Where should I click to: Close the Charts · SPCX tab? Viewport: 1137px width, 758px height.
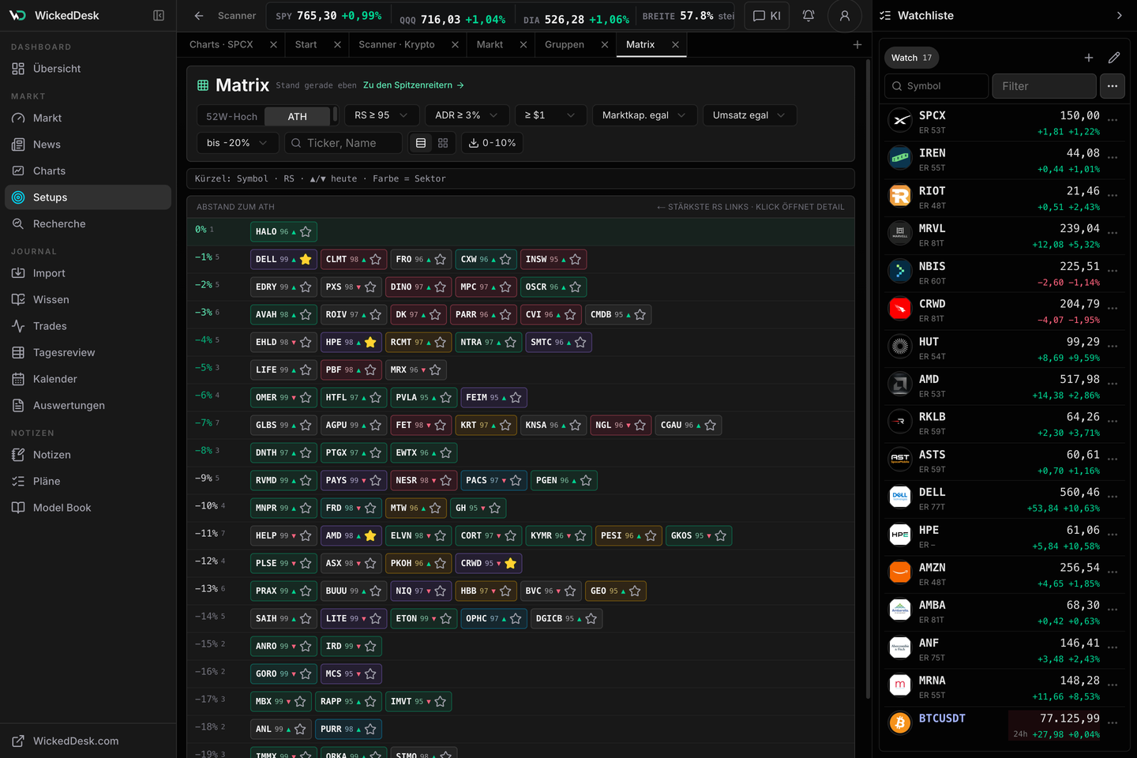point(273,45)
